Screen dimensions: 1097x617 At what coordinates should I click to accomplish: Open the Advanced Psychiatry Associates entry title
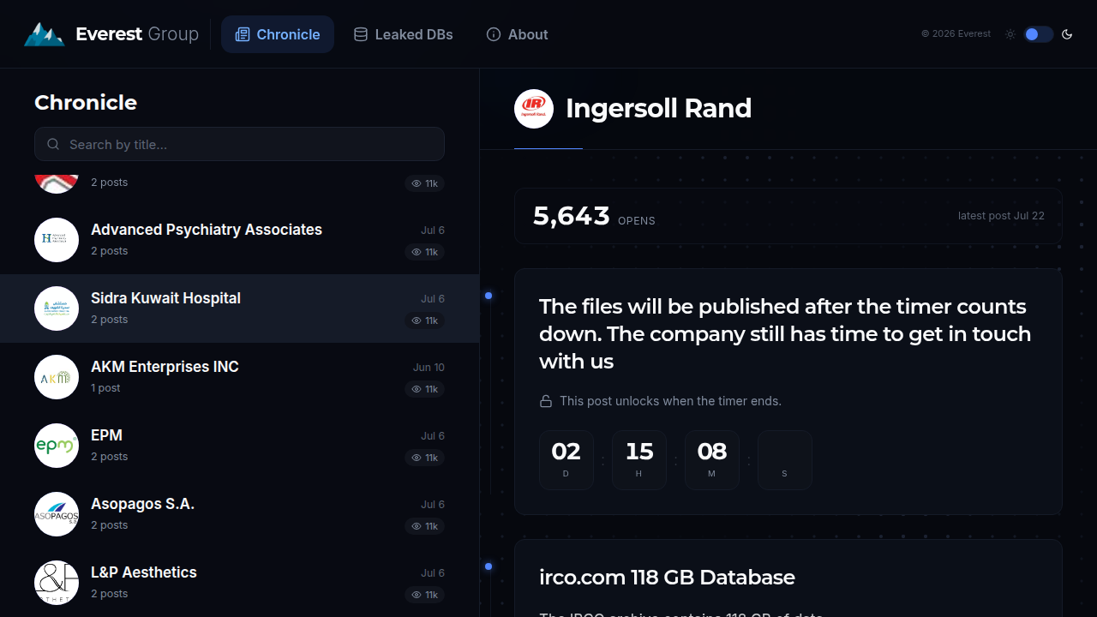pyautogui.click(x=207, y=230)
